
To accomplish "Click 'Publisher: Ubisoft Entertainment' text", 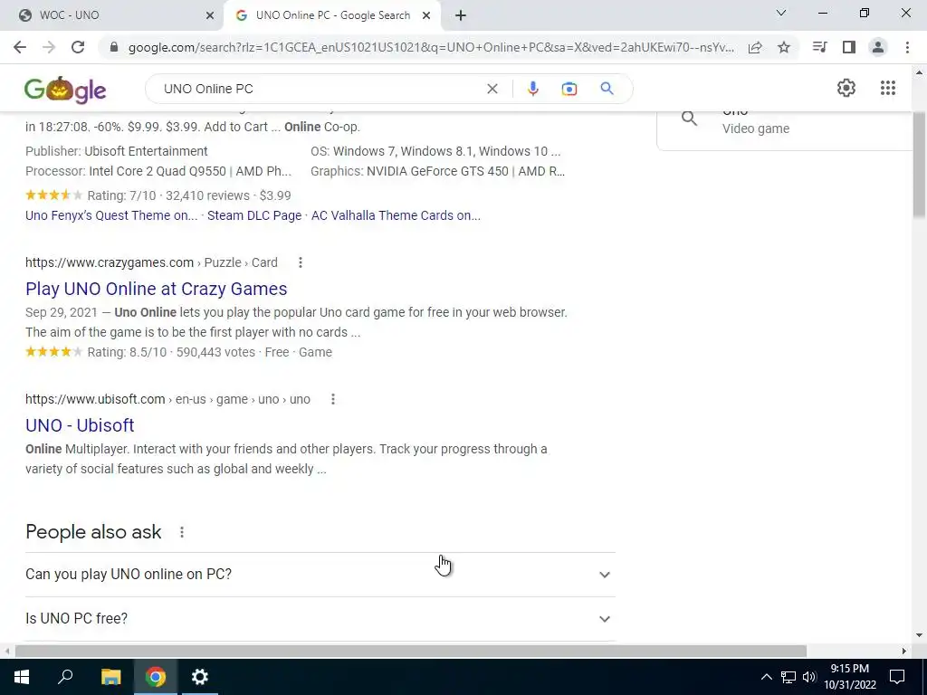I will [117, 151].
